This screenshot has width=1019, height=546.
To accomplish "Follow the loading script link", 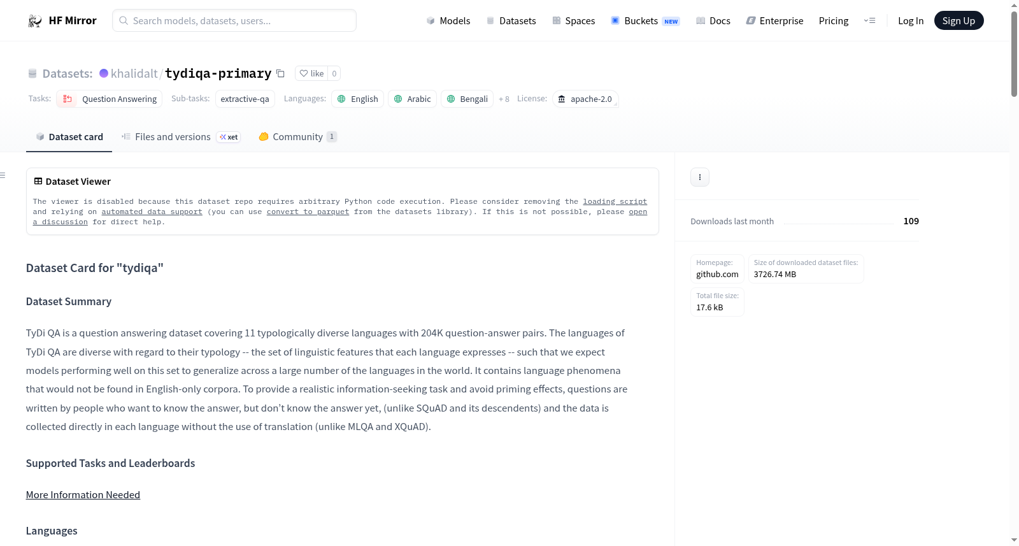I will point(615,201).
